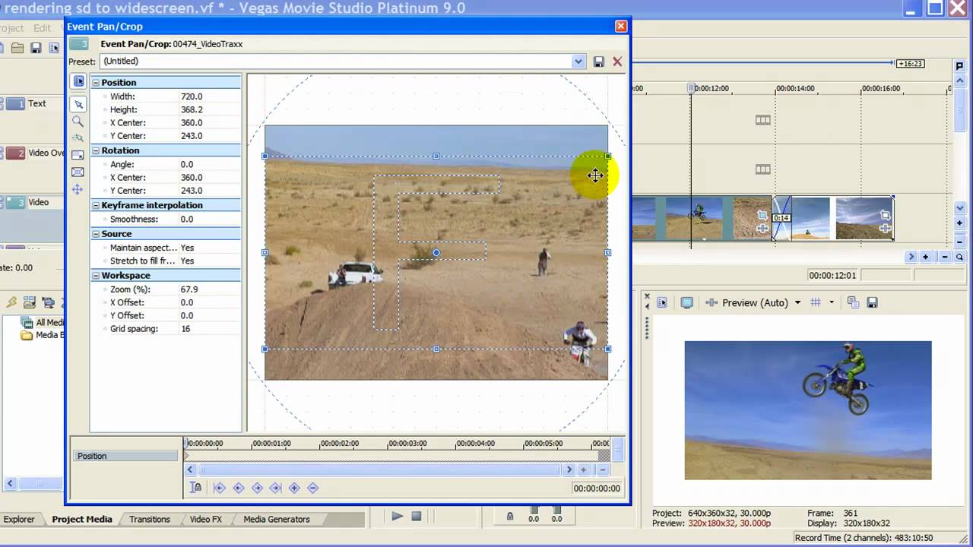This screenshot has width=973, height=547.
Task: Click Preview on External Monitor icon
Action: (687, 302)
